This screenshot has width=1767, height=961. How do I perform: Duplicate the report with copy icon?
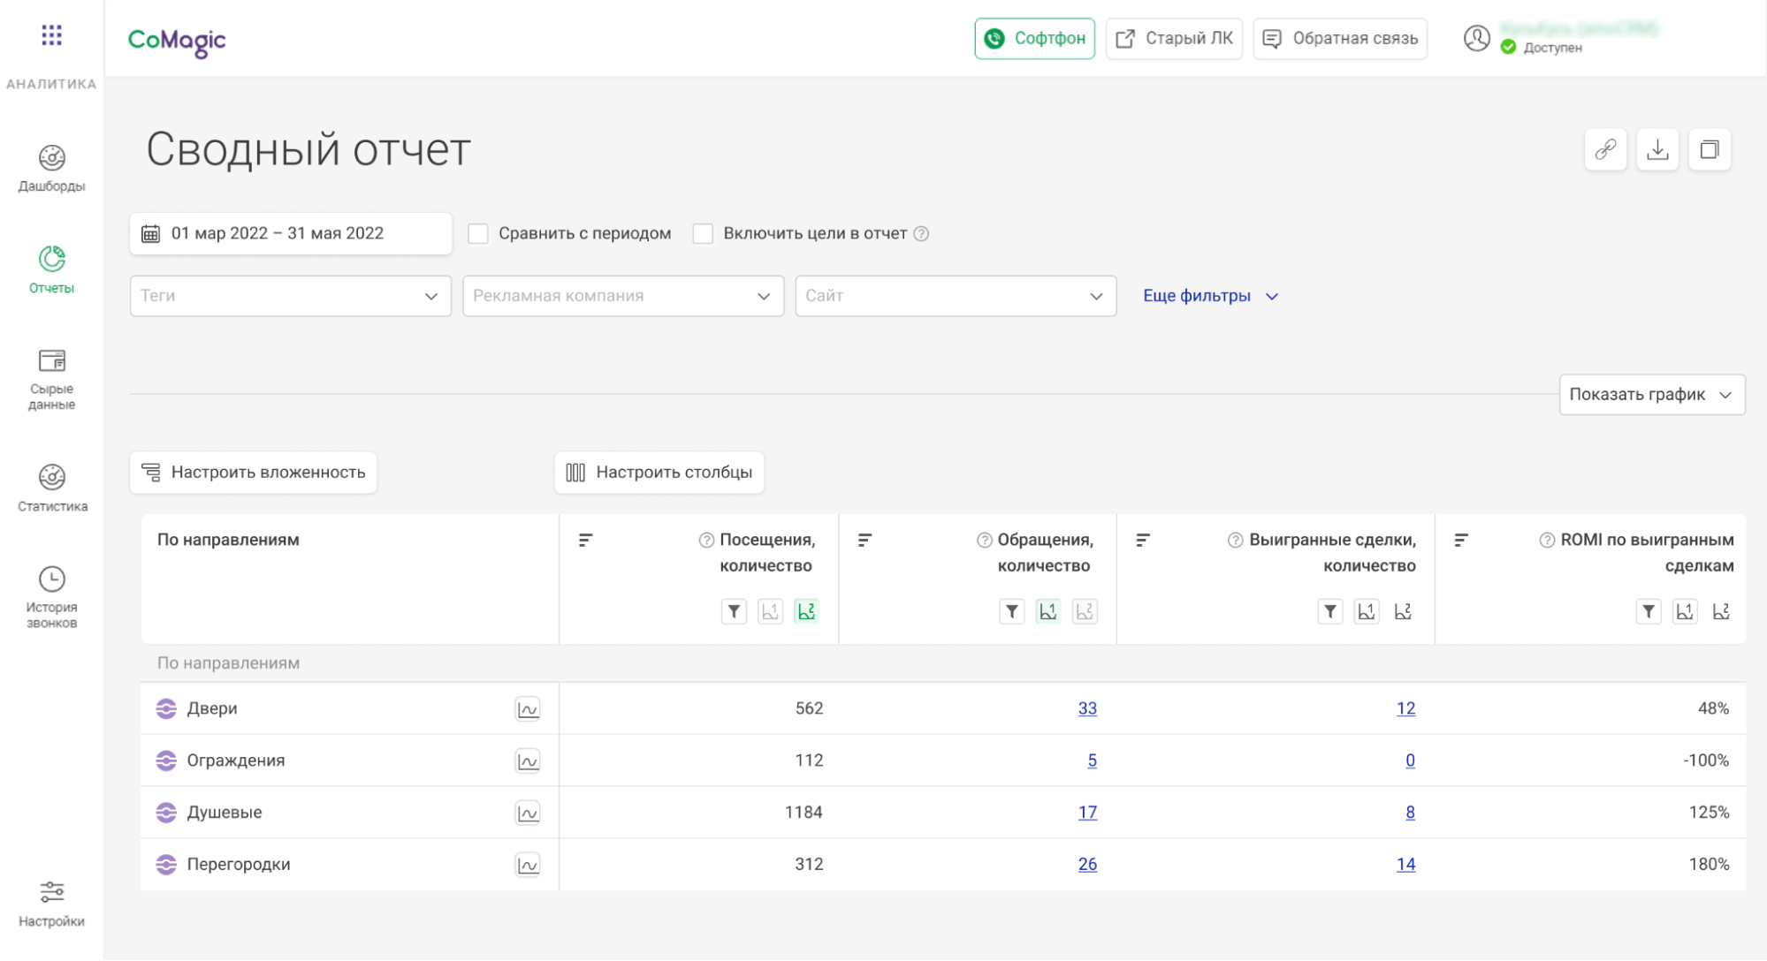pyautogui.click(x=1710, y=149)
